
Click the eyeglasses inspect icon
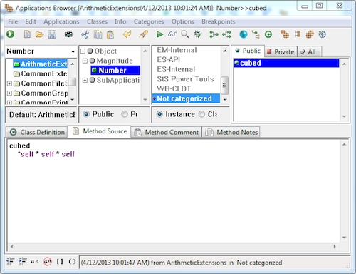172,34
